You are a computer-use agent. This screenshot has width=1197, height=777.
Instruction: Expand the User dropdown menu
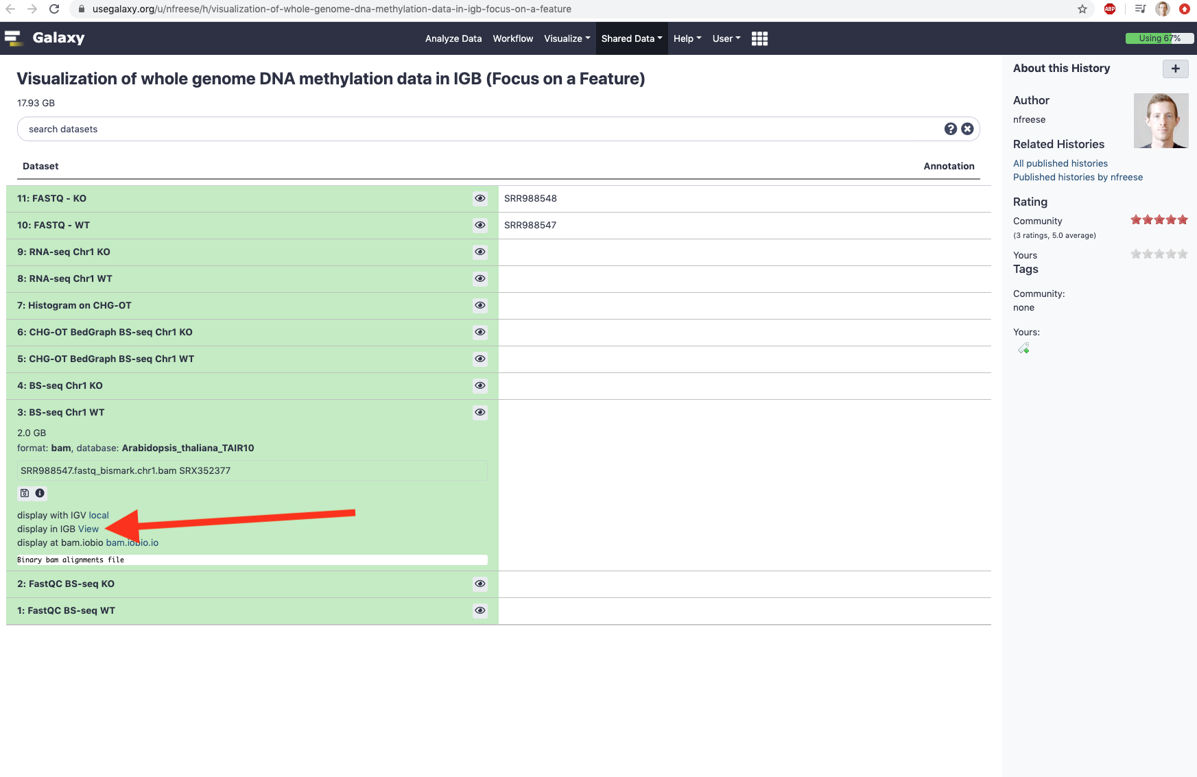[x=726, y=38]
